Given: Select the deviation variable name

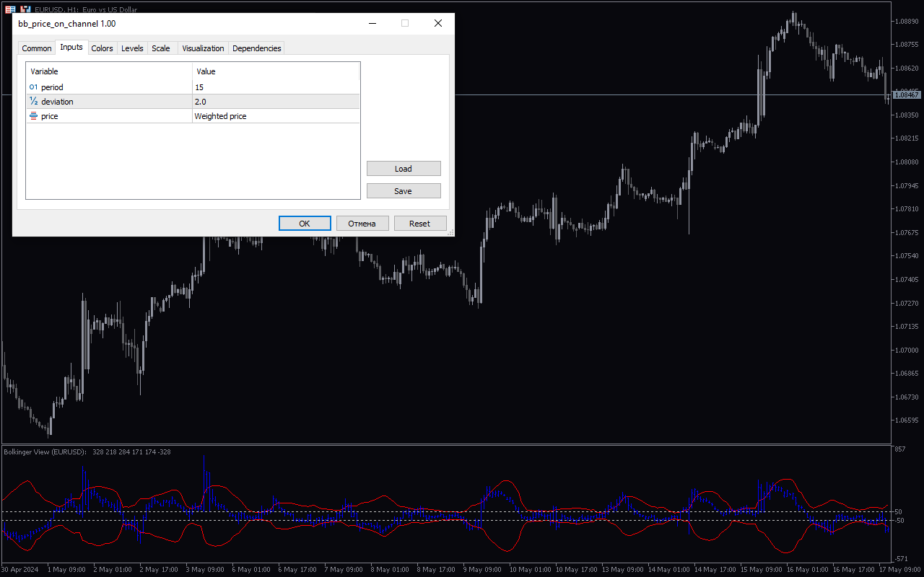Looking at the screenshot, I should click(x=57, y=102).
